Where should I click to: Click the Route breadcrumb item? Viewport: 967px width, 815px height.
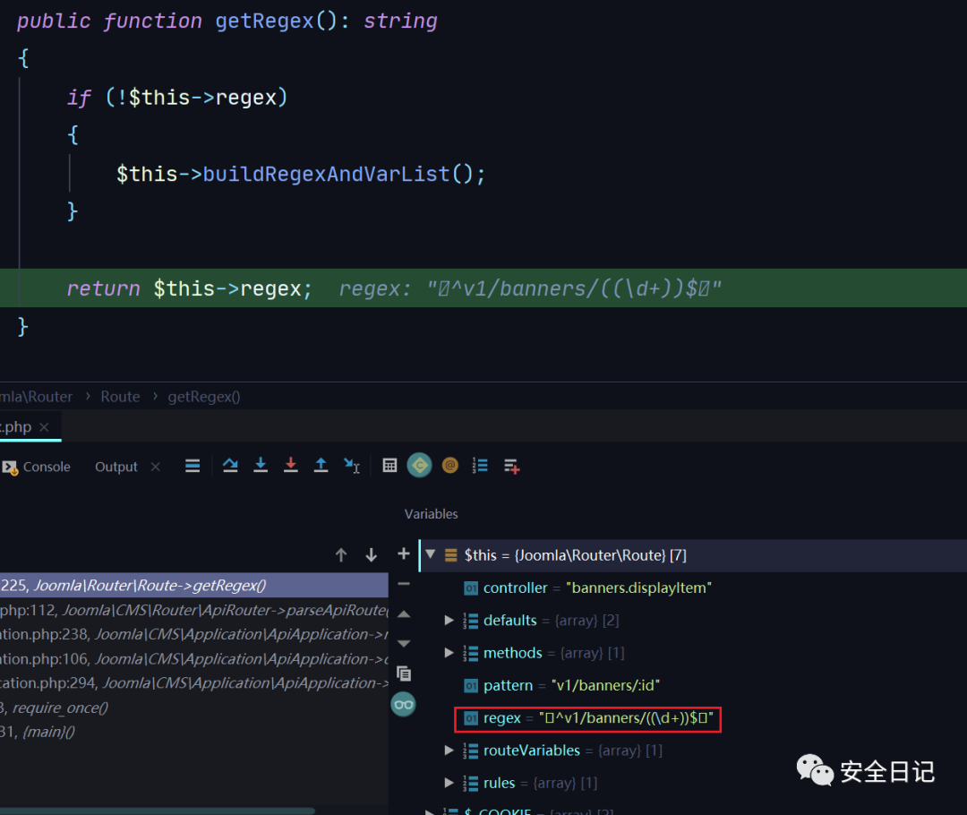coord(120,397)
